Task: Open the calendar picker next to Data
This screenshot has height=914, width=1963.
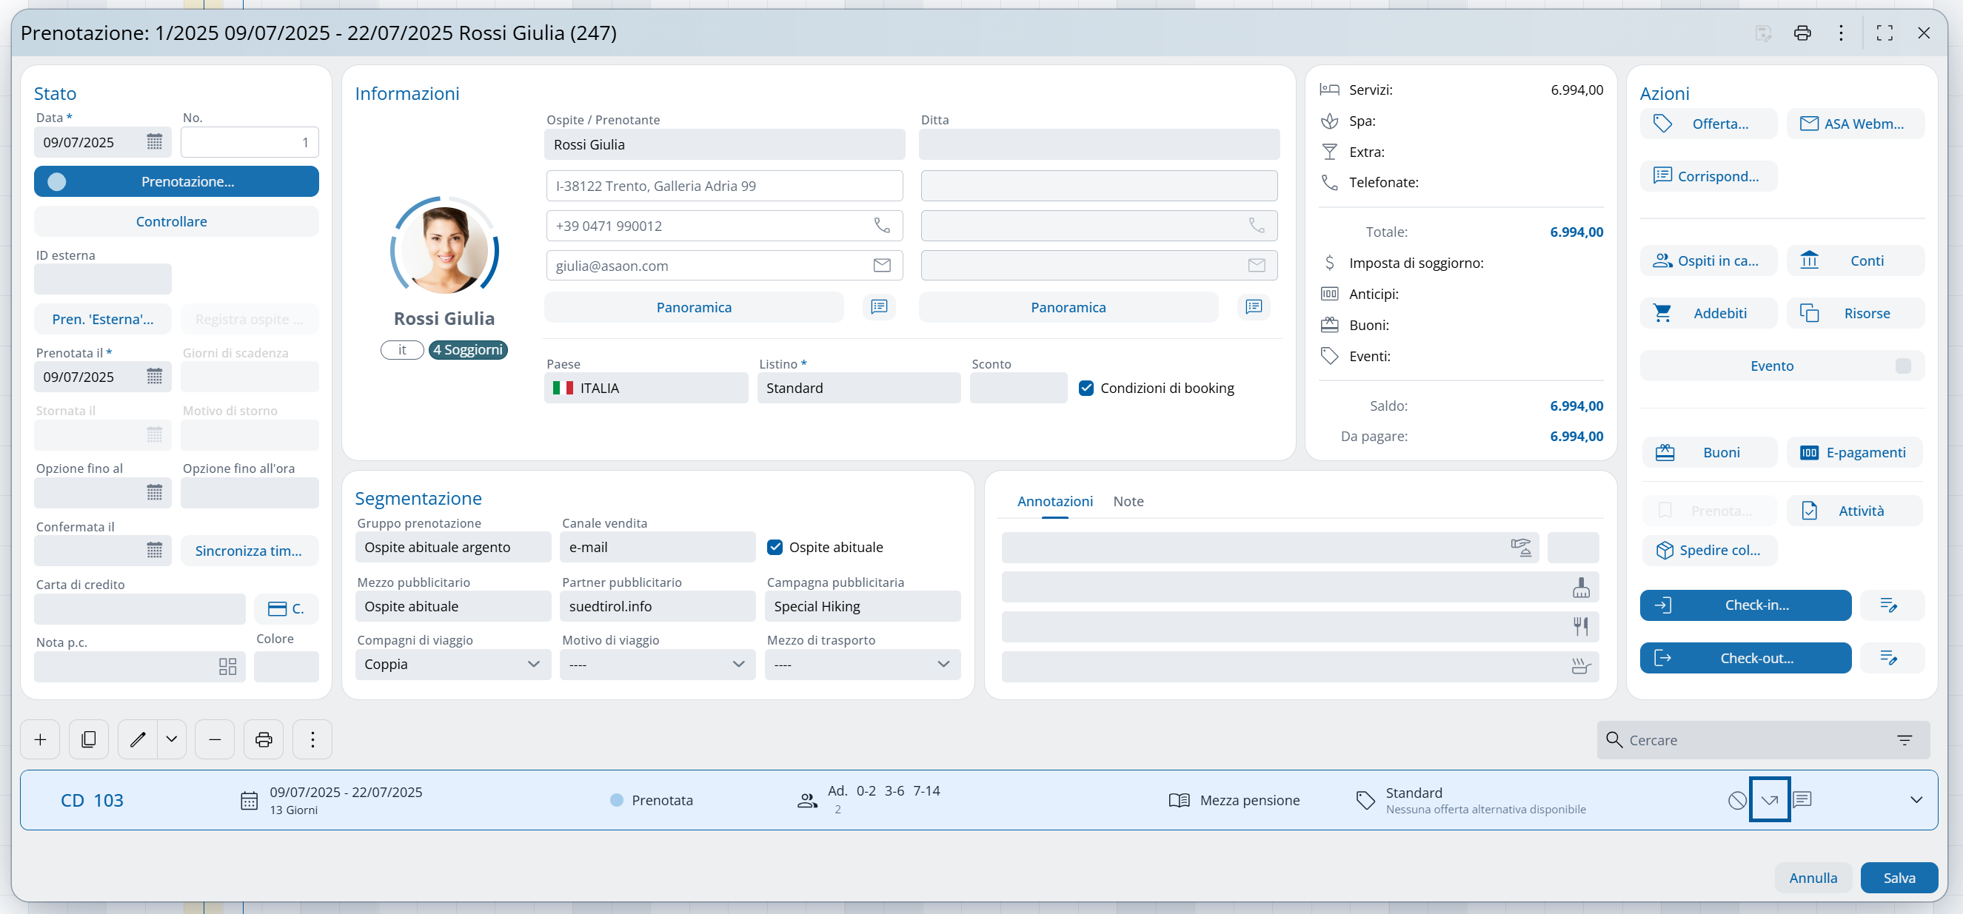Action: 155,142
